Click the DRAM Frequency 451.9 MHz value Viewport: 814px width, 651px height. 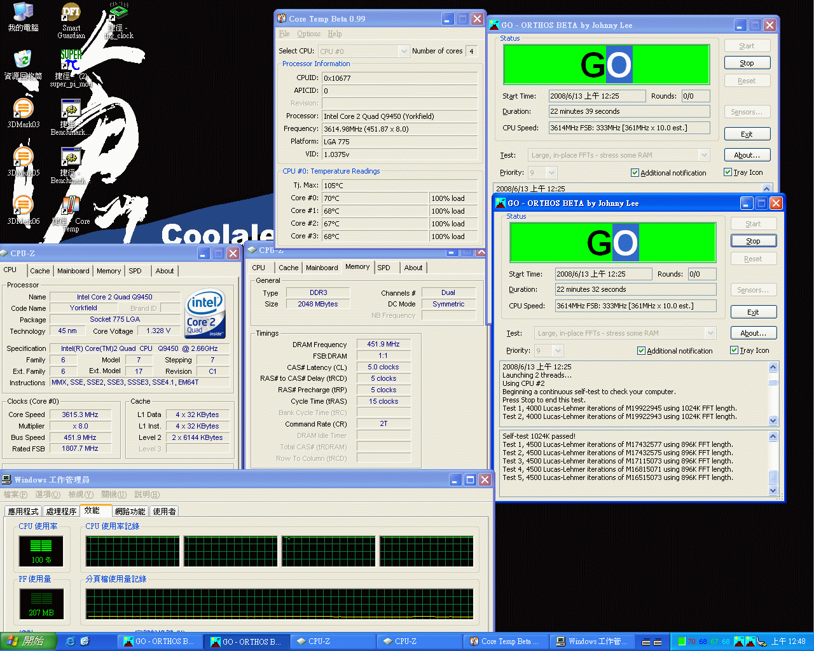pos(383,344)
